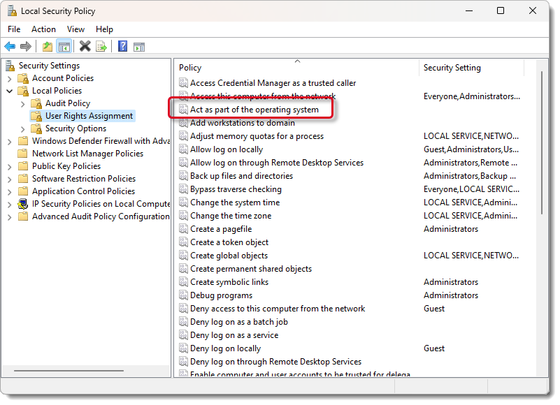Click IP Security Policies node icon
The width and height of the screenshot is (560, 405).
23,204
